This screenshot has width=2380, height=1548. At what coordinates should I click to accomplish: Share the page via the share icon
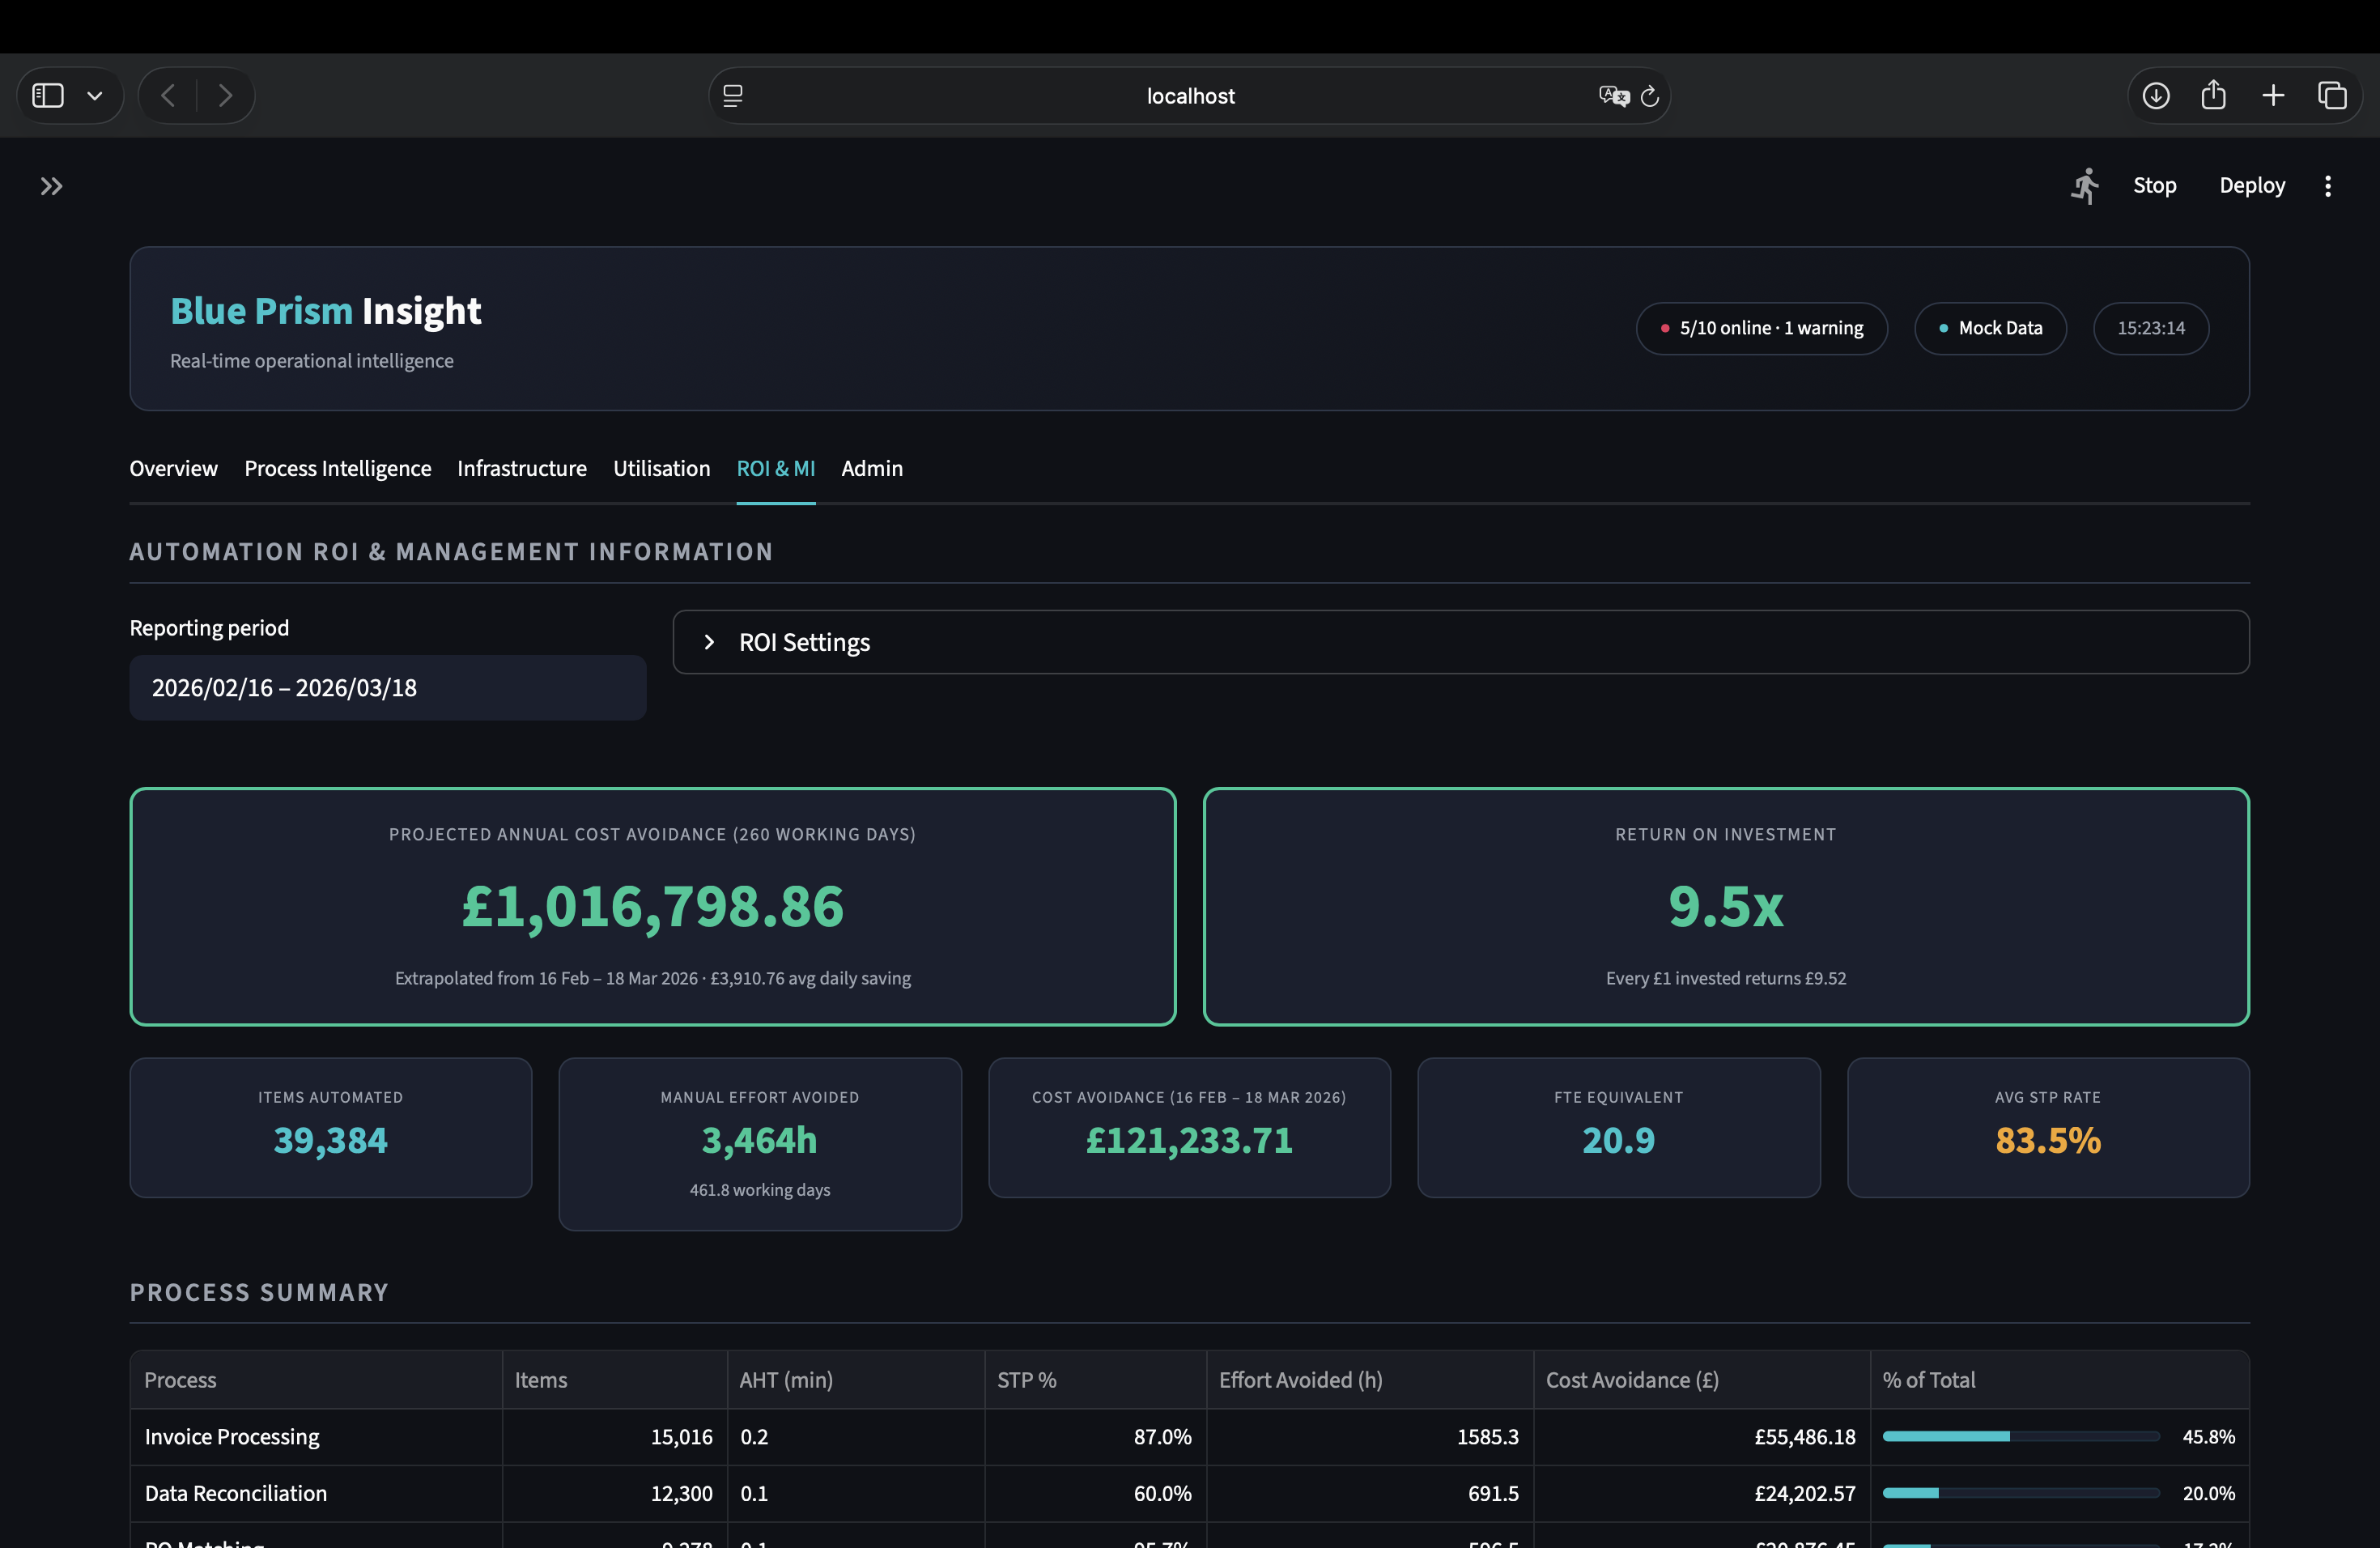click(x=2214, y=95)
